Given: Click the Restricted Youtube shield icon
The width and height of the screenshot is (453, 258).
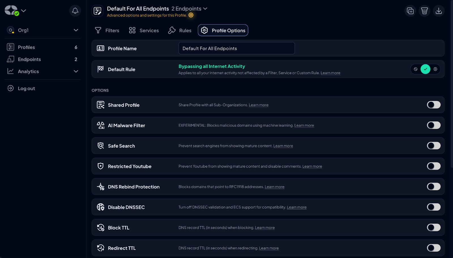Looking at the screenshot, I should click(x=101, y=166).
